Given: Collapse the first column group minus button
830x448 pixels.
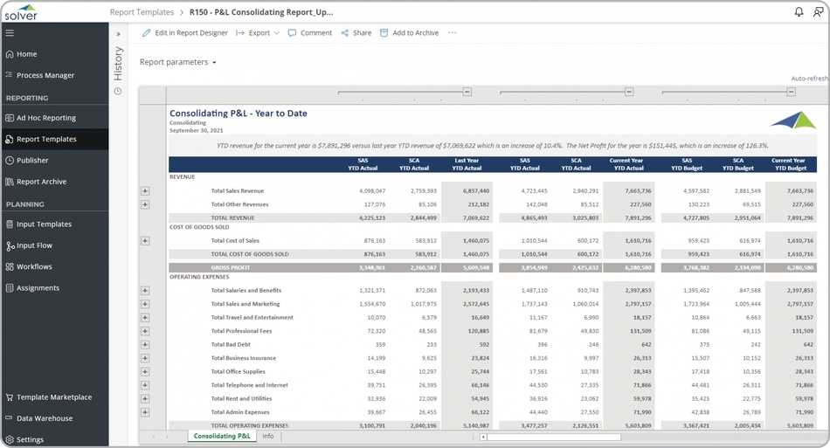Looking at the screenshot, I should tap(467, 92).
